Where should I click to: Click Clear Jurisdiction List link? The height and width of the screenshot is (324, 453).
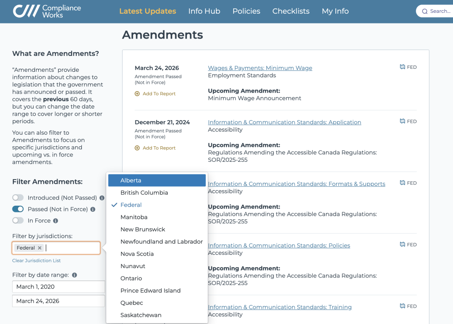pos(37,261)
